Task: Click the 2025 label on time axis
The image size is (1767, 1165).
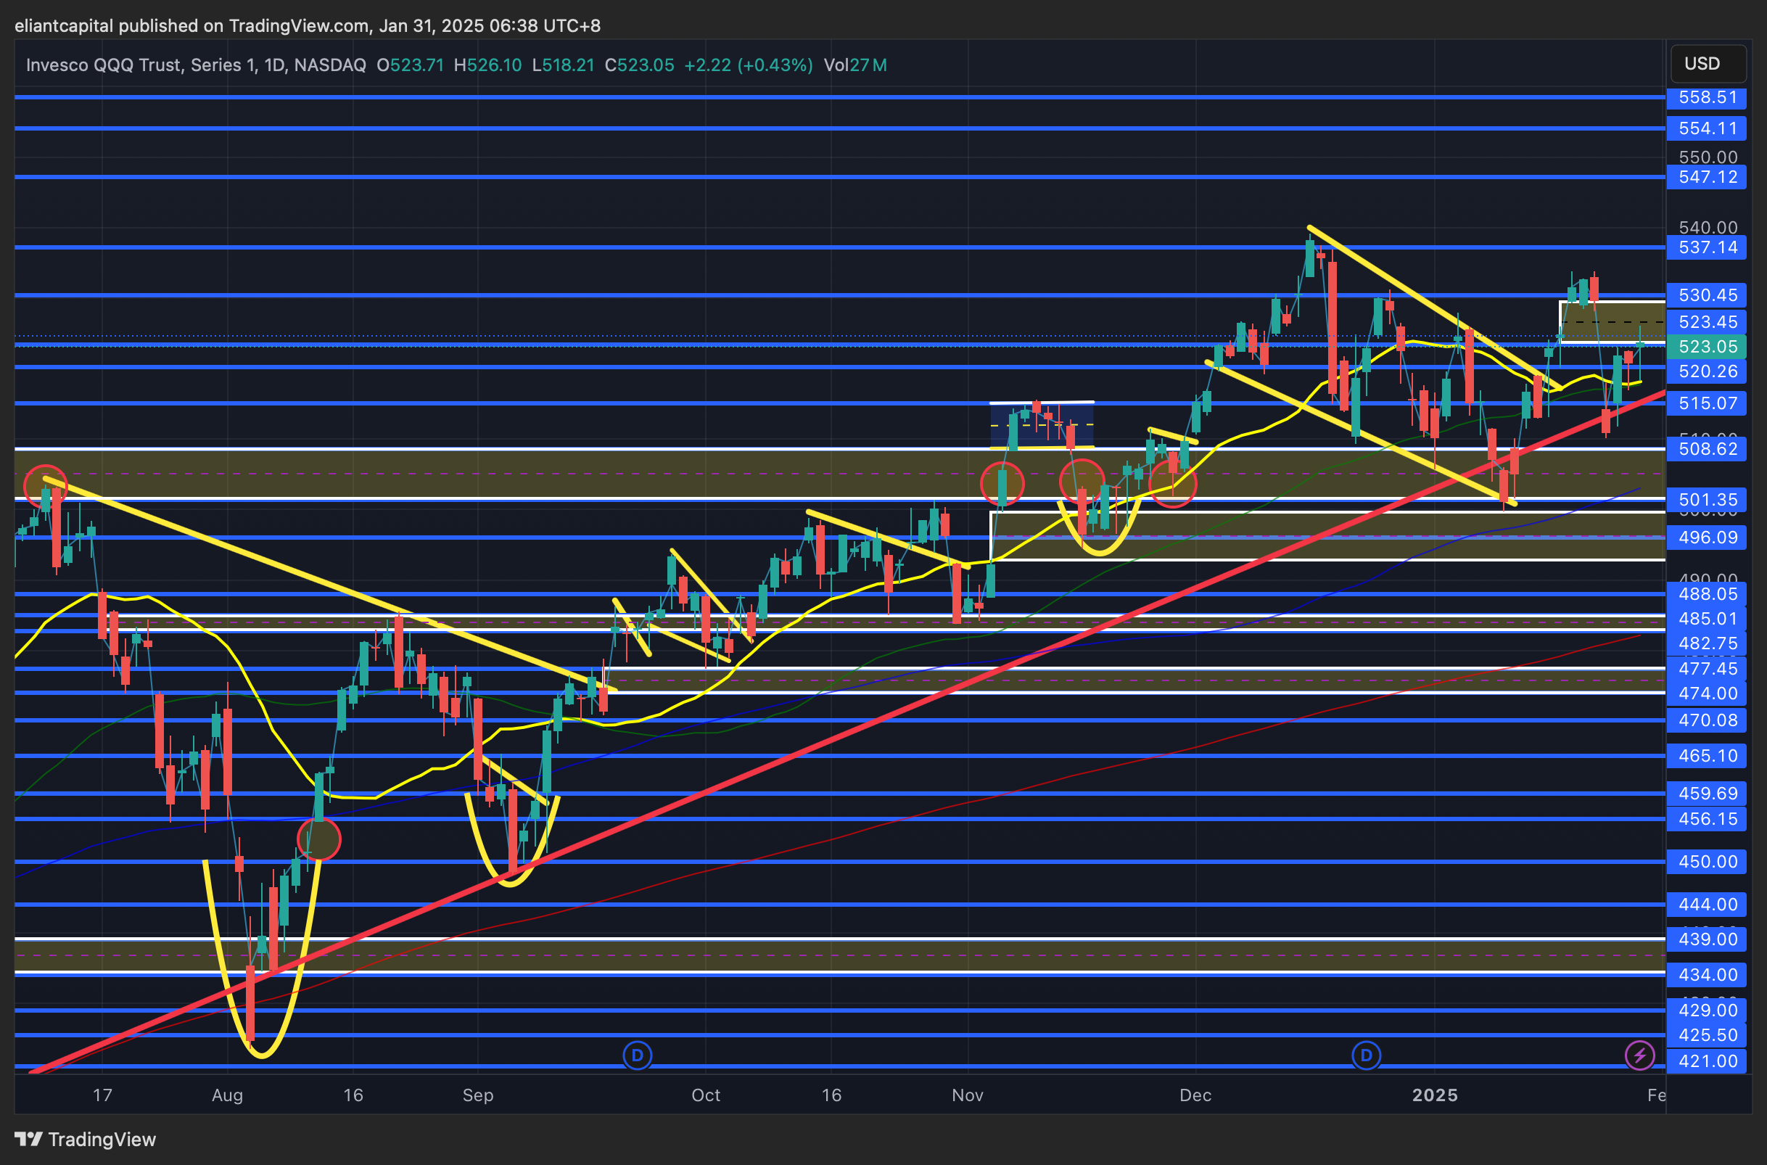Action: coord(1434,1095)
